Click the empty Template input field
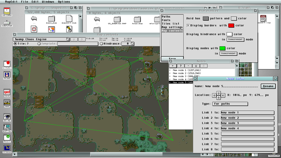281x158 pixels. coord(78,44)
